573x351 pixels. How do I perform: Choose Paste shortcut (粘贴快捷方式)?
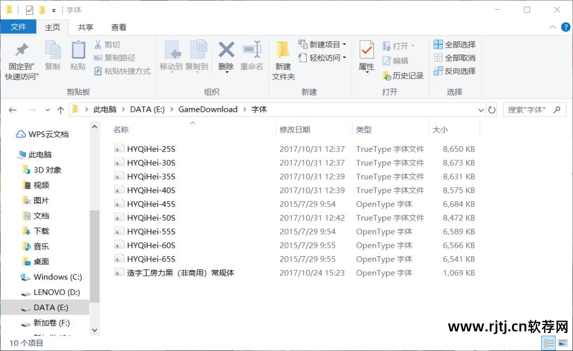coord(122,71)
